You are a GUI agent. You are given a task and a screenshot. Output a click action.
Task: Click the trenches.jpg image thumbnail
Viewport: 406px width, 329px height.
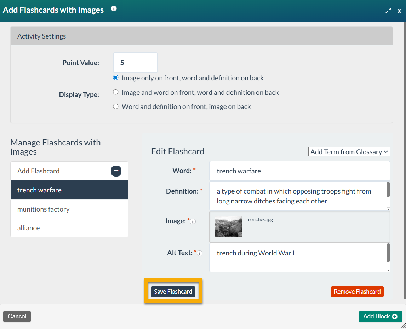click(228, 226)
